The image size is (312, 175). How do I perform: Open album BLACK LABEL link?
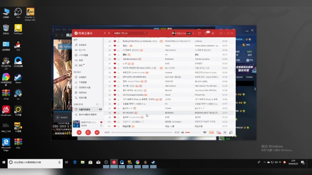pos(201,81)
